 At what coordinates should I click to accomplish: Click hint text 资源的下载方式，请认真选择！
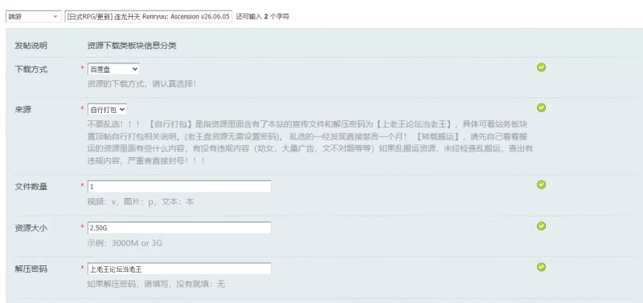(141, 84)
